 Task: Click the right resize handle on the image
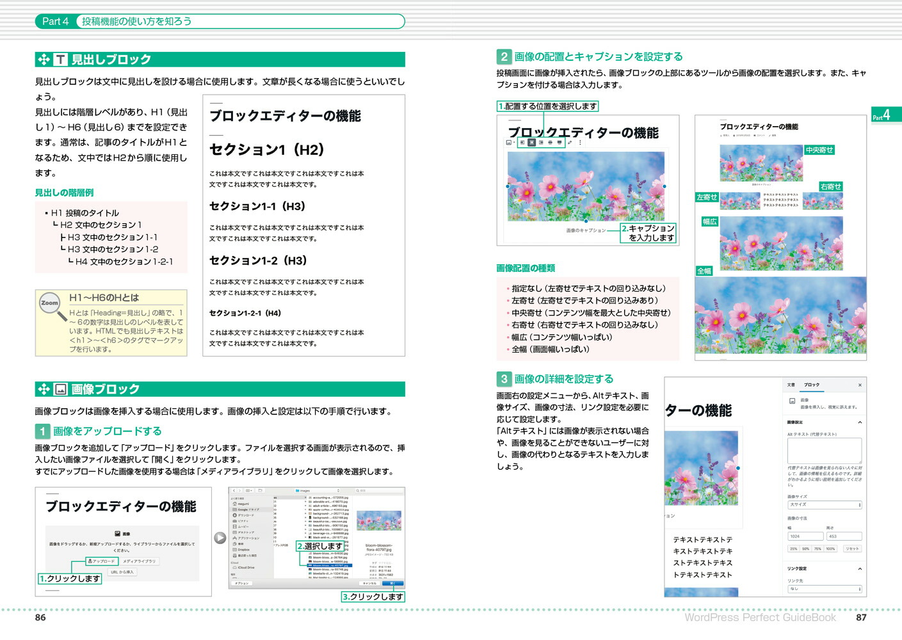tap(664, 186)
